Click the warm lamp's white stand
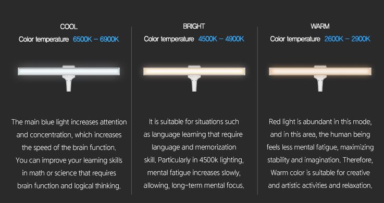The image size is (384, 203). pos(320,83)
